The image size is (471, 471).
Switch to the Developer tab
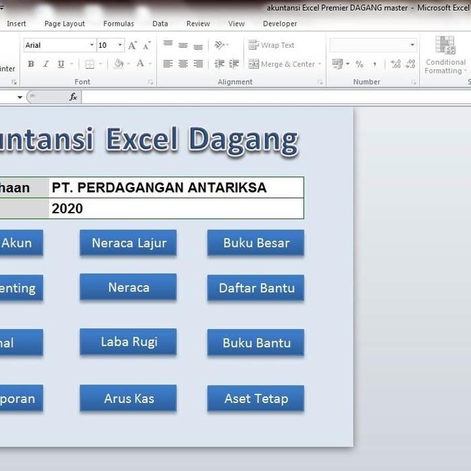pyautogui.click(x=280, y=24)
